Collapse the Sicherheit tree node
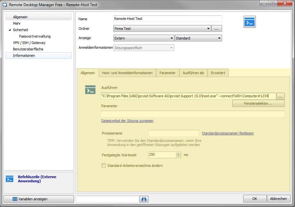Screen dimensions: 295x207 tap(9, 30)
